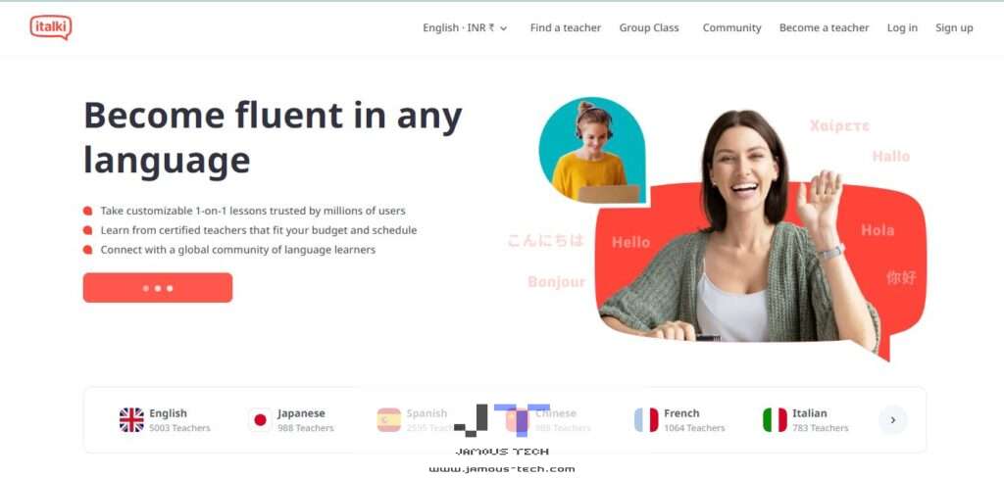Select Italian 783 Teachers entry
1004x479 pixels.
pos(806,420)
